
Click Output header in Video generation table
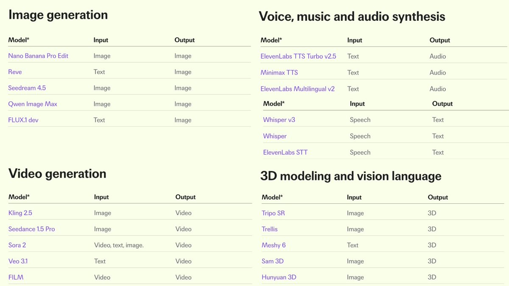(186, 197)
